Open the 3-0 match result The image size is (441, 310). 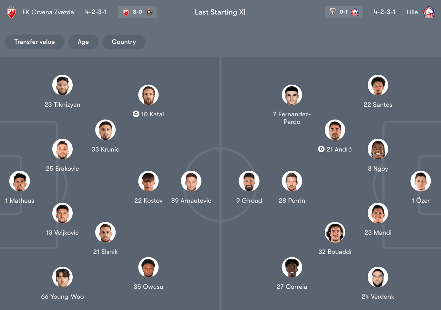pyautogui.click(x=137, y=12)
